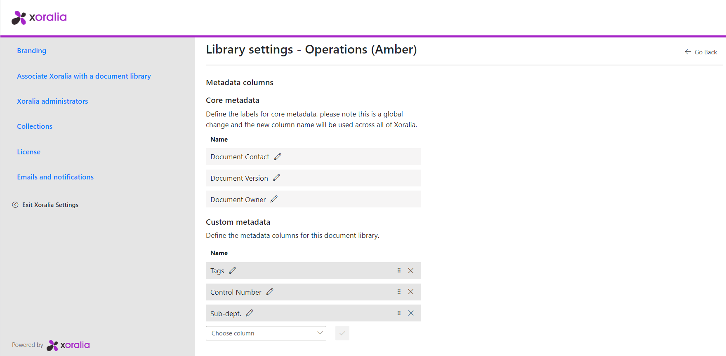Grab the reorder handle on Tags row
Image resolution: width=726 pixels, height=356 pixels.
(399, 270)
